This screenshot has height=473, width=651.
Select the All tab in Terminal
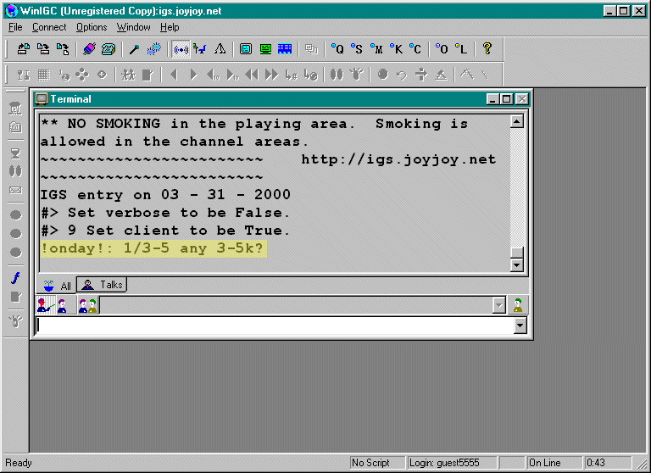58,286
